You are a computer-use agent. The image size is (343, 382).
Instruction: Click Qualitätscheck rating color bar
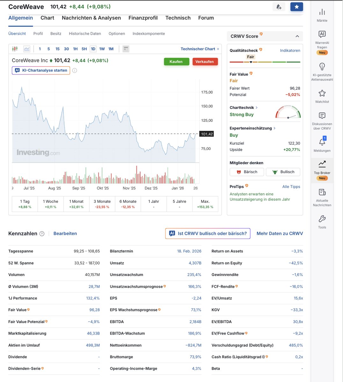point(265,62)
